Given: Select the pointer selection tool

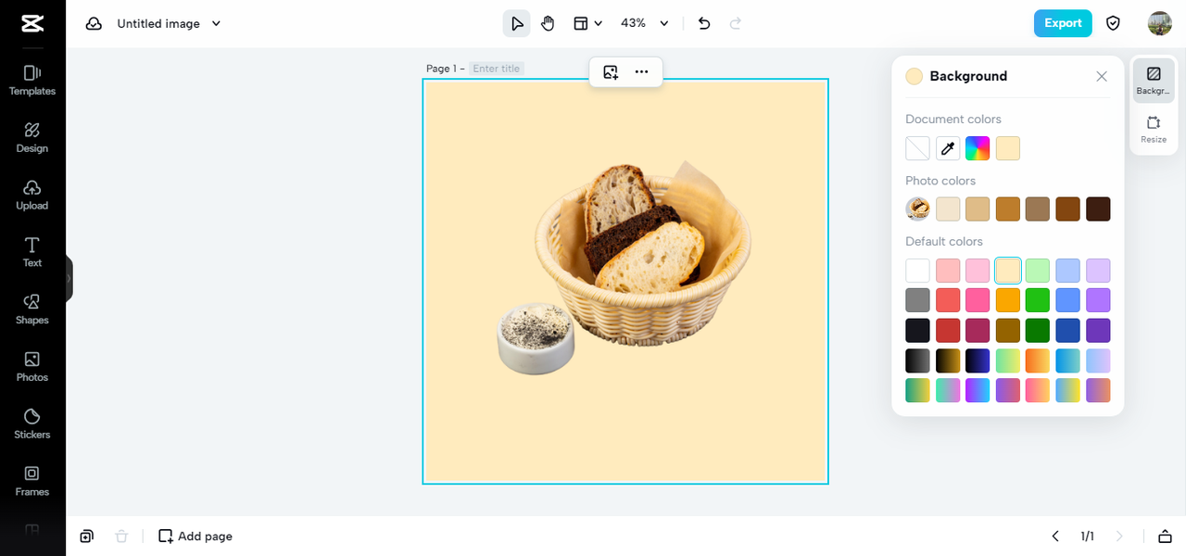Looking at the screenshot, I should tap(517, 23).
